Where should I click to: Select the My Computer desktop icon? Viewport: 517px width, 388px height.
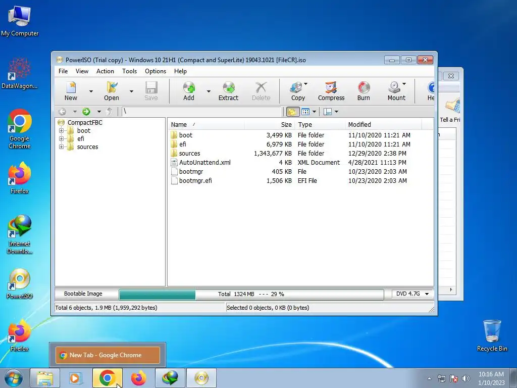coord(20,20)
